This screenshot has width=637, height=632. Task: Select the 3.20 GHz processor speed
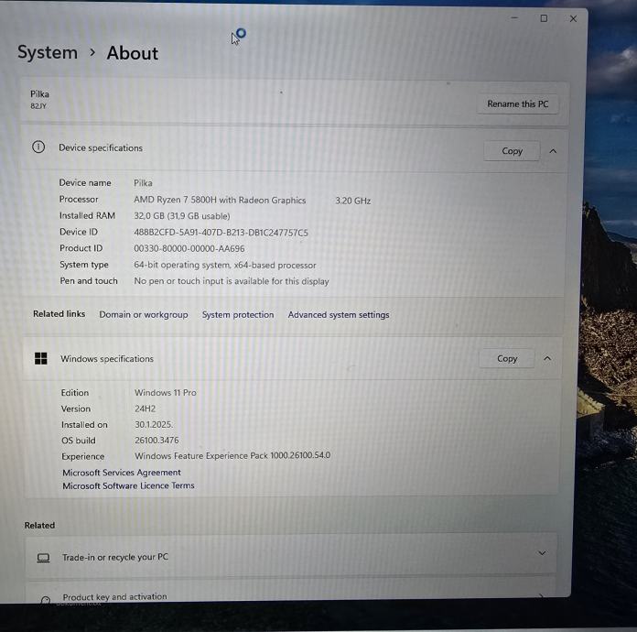(x=352, y=201)
